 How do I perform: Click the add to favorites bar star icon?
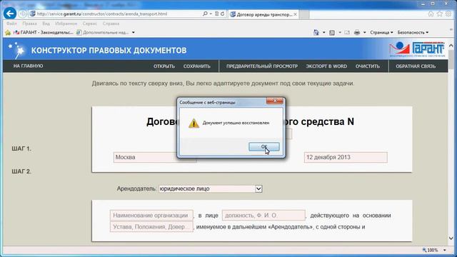tap(8, 33)
